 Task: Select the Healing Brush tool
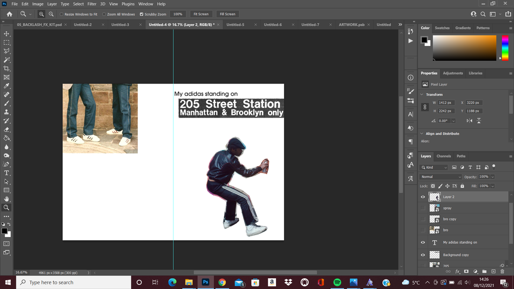pyautogui.click(x=7, y=95)
